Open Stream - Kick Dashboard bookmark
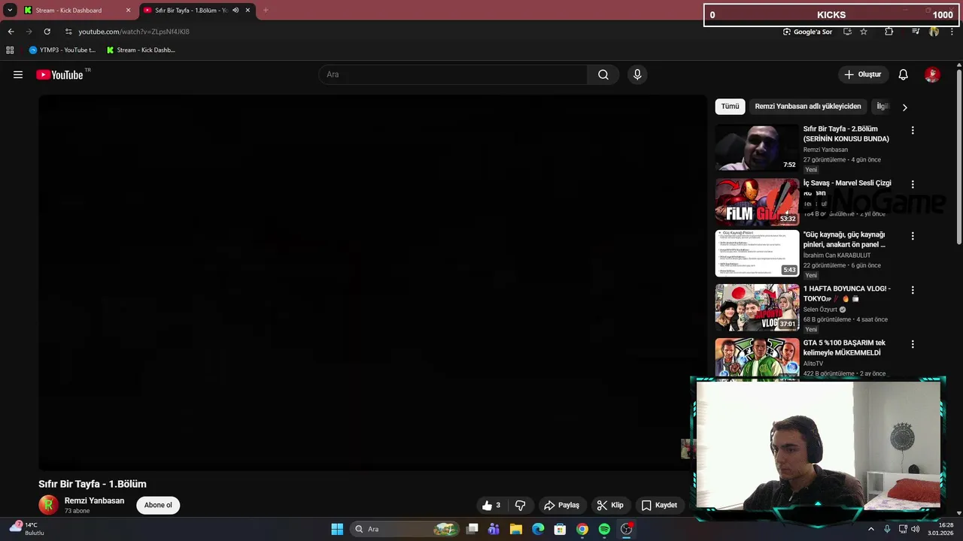 [141, 50]
